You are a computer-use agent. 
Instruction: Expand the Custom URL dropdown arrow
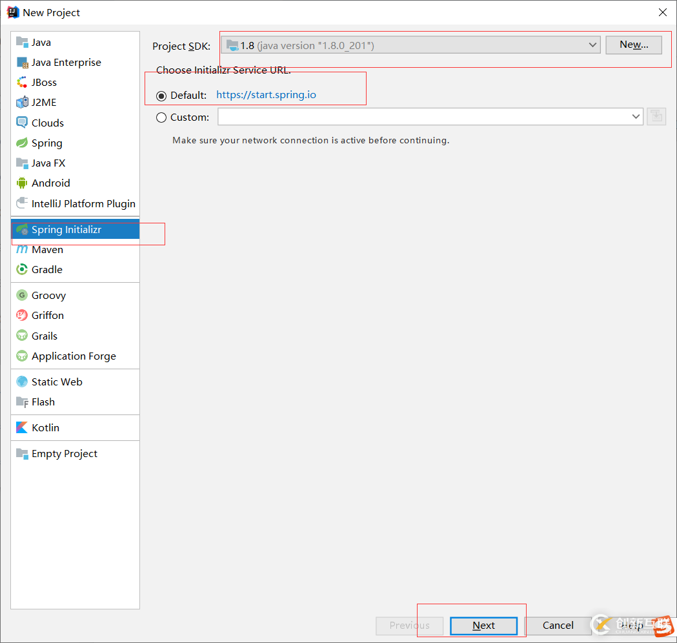[x=636, y=117]
